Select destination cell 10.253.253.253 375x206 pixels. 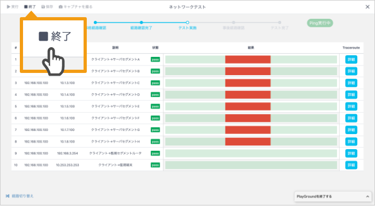(67, 165)
